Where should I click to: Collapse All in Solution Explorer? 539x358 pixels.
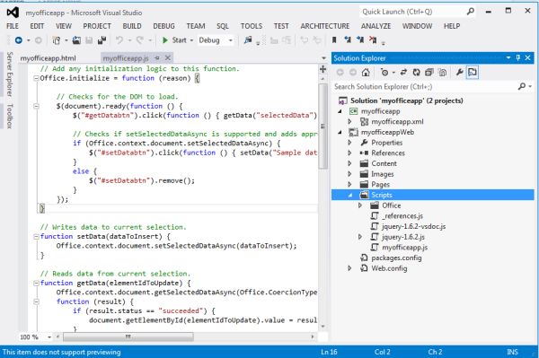click(x=429, y=72)
